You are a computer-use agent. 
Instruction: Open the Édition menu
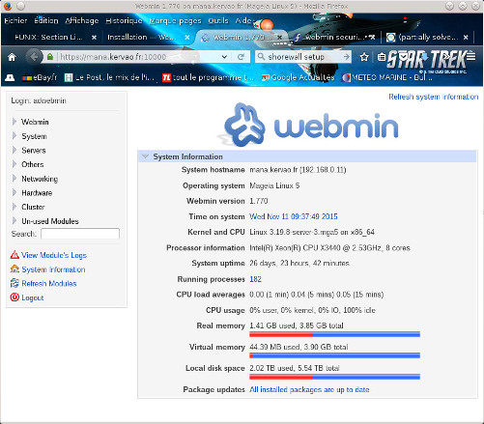point(46,20)
